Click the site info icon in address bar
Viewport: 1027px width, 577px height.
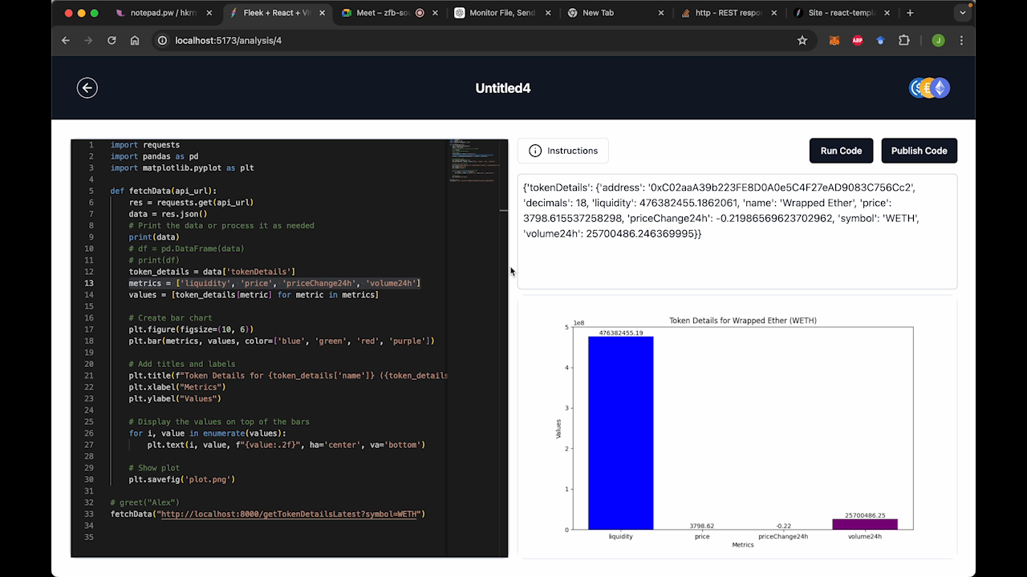click(163, 40)
